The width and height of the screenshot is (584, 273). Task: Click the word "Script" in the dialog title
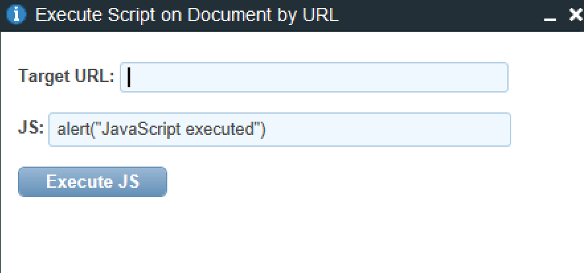[118, 15]
